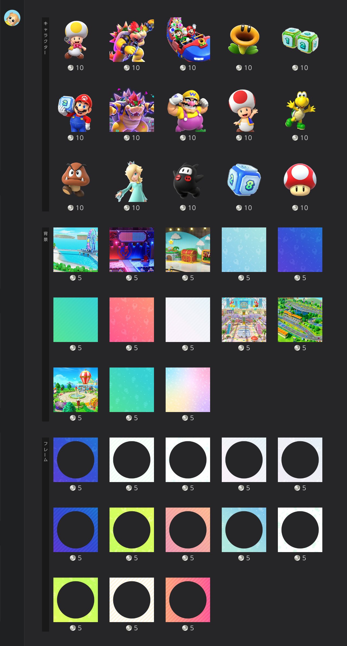The width and height of the screenshot is (347, 646).
Task: Select the shopping mall board background
Action: [x=244, y=320]
